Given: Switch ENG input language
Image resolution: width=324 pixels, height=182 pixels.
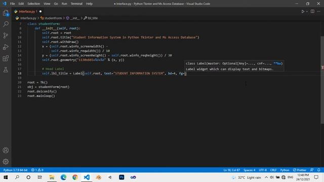Looking at the screenshot, I should click(290, 177).
